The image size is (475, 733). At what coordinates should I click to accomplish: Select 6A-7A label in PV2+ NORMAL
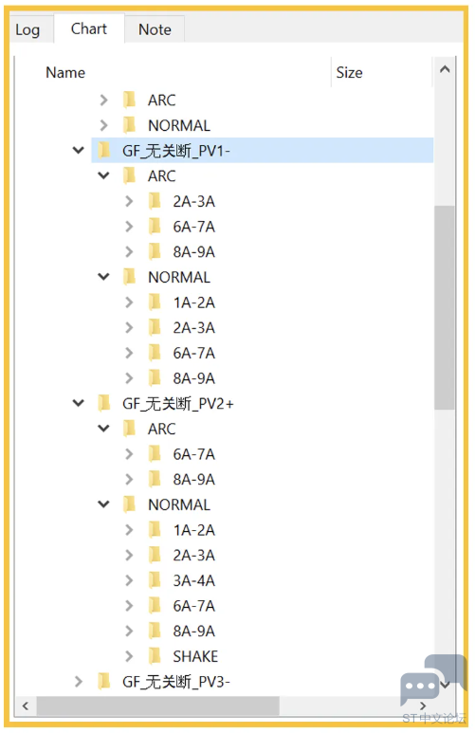pyautogui.click(x=194, y=606)
